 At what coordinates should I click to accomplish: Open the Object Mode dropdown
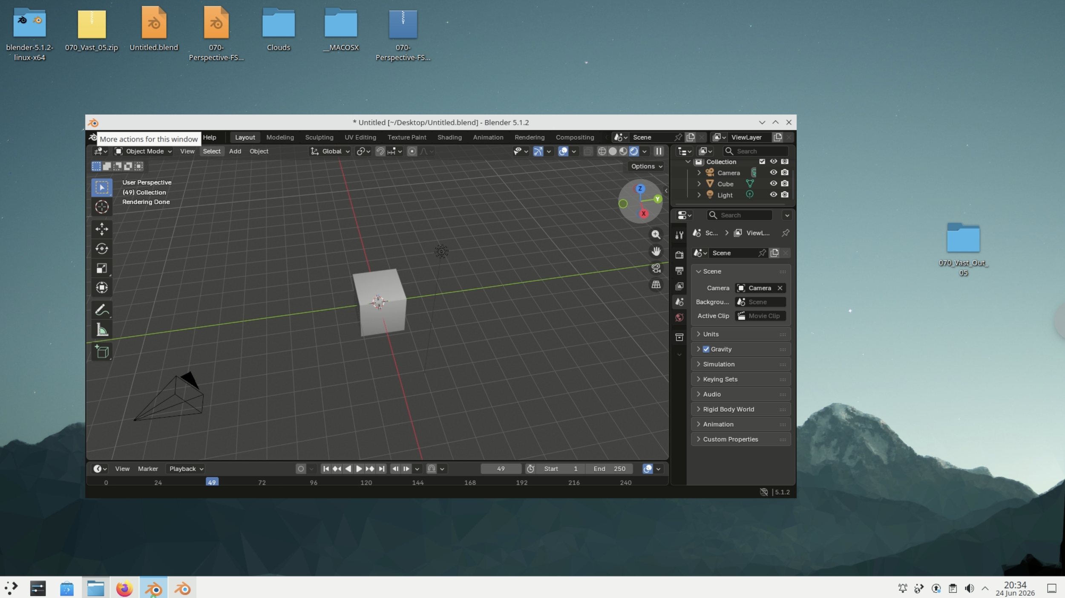tap(144, 151)
